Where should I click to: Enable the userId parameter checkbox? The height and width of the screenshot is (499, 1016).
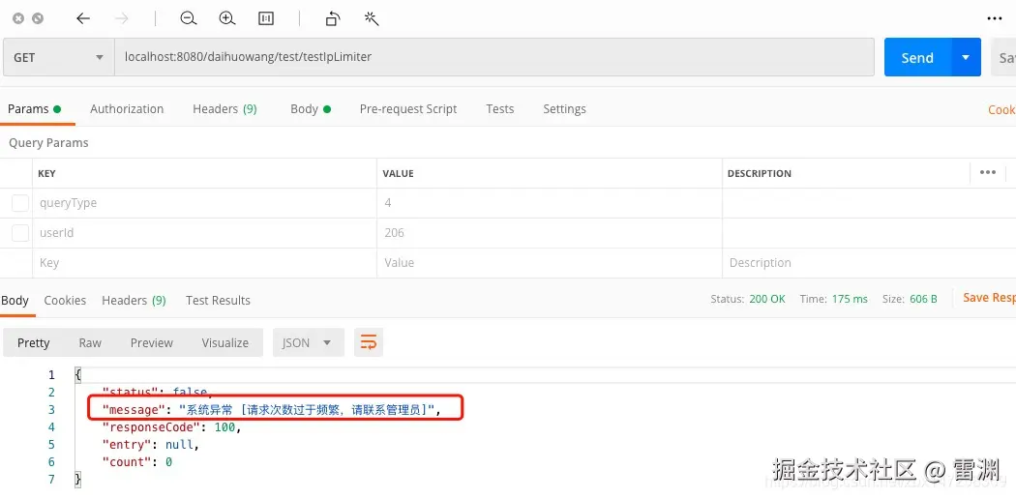point(20,233)
